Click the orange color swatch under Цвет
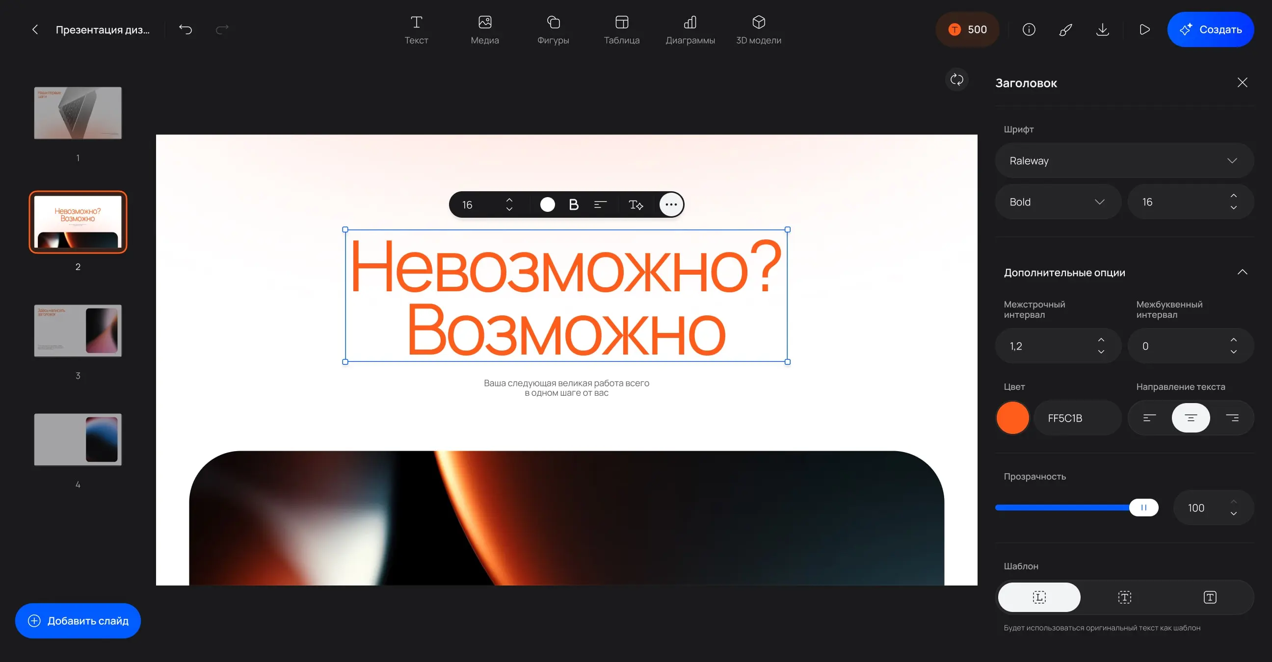 coord(1013,417)
